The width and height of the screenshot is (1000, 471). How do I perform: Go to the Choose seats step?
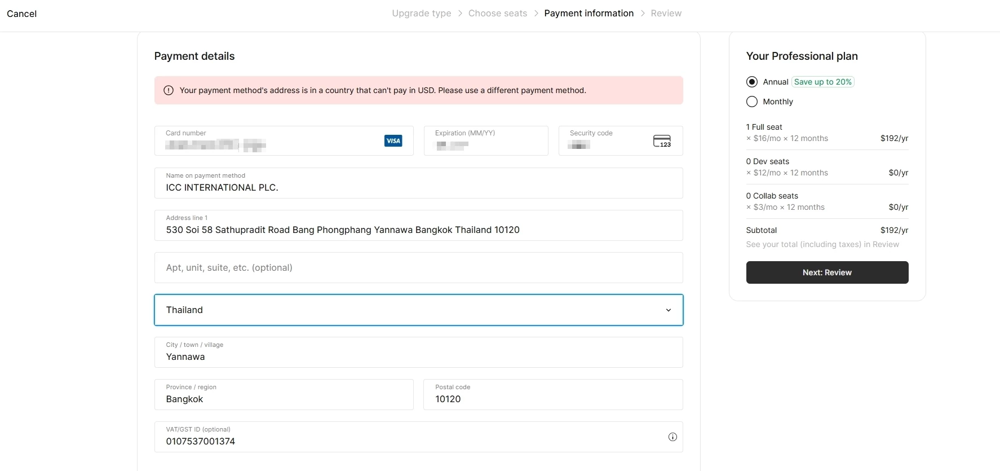pyautogui.click(x=498, y=14)
